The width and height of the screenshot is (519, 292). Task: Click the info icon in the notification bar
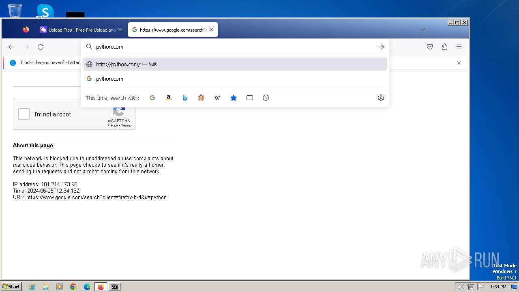[13, 63]
